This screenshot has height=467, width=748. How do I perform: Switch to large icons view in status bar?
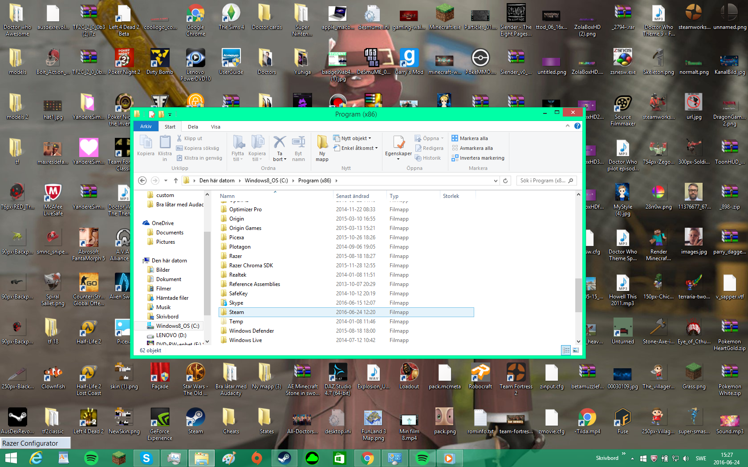point(576,350)
